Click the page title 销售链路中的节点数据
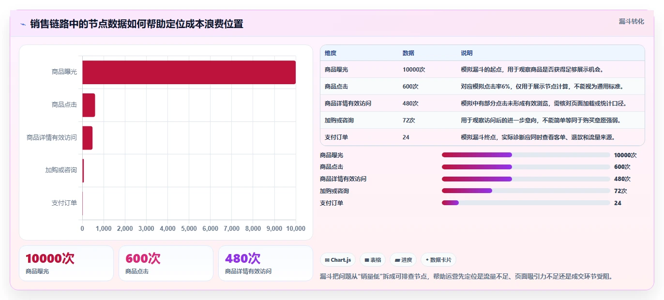 tap(136, 24)
